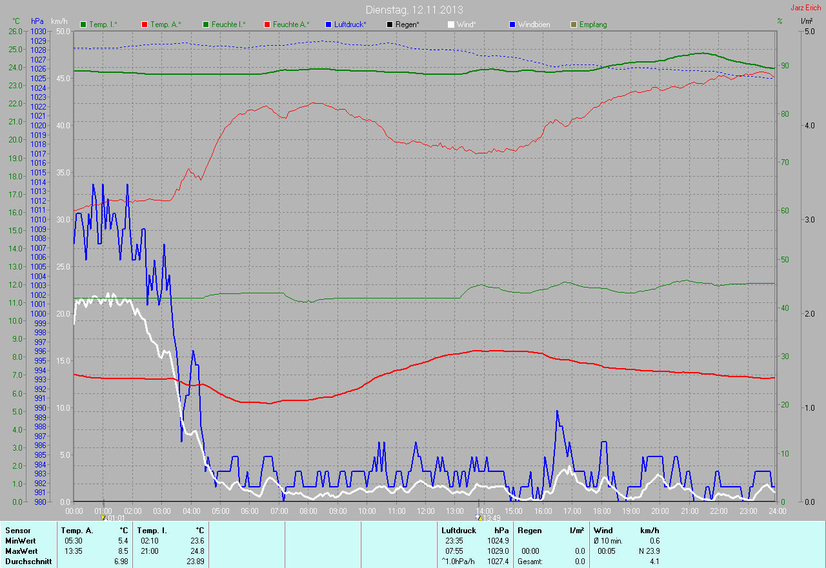Viewport: 826px width, 568px height.
Task: Click the green Temp. I. legend square
Action: 83,24
